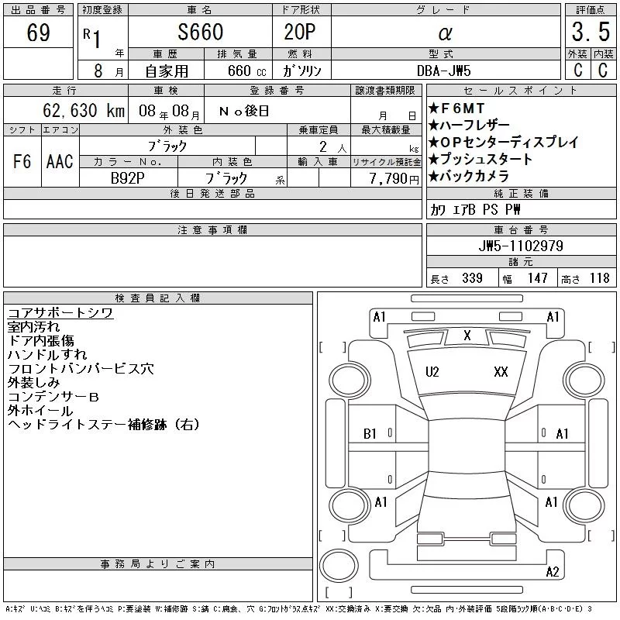Click the displacement value 660 cc
The width and height of the screenshot is (620, 620).
(x=247, y=71)
